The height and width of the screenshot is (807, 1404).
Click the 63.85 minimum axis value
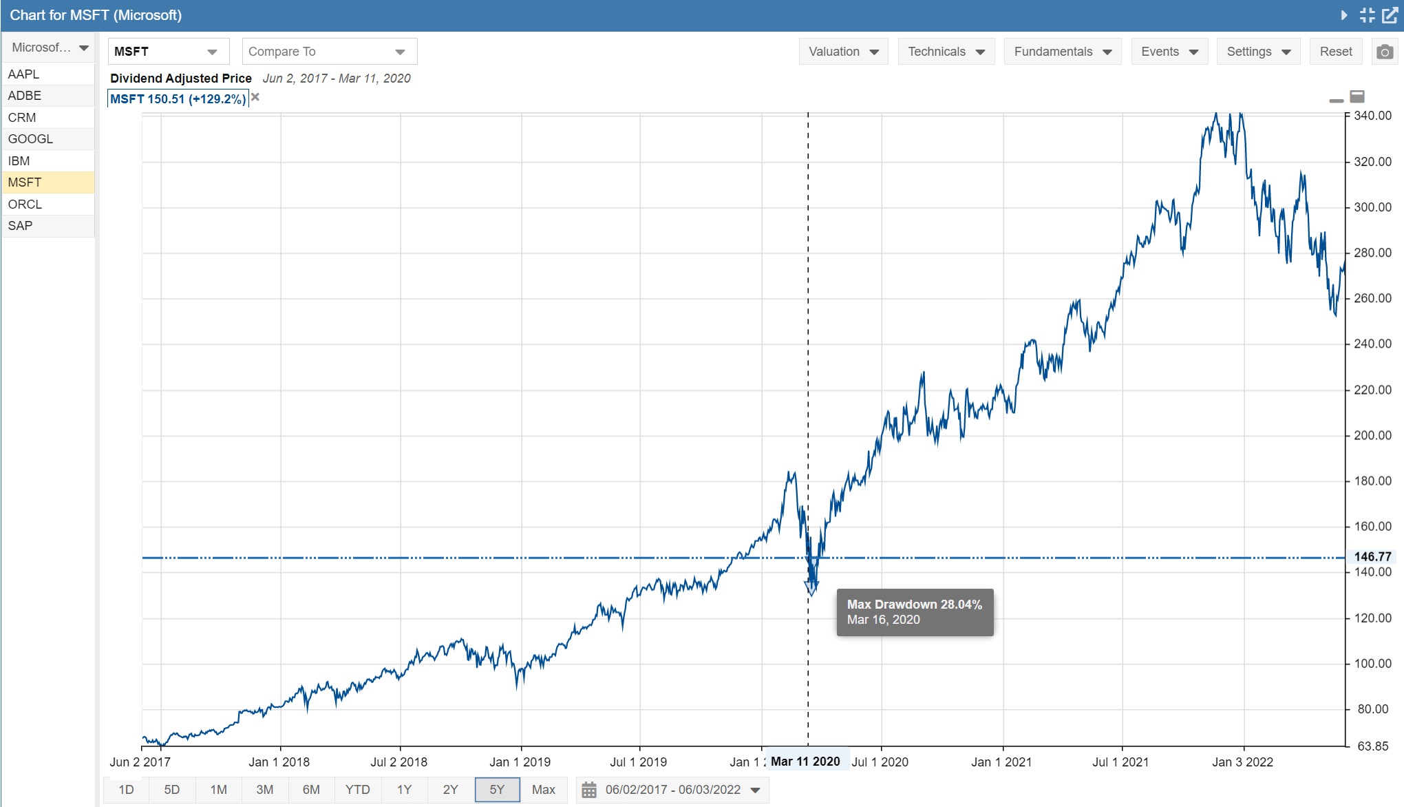point(1373,746)
